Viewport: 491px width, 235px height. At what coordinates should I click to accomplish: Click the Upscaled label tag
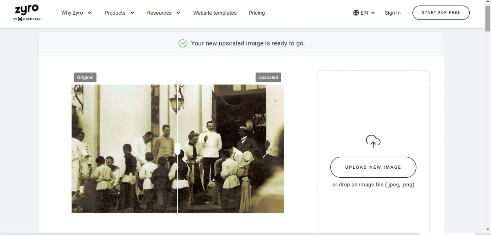pyautogui.click(x=268, y=77)
